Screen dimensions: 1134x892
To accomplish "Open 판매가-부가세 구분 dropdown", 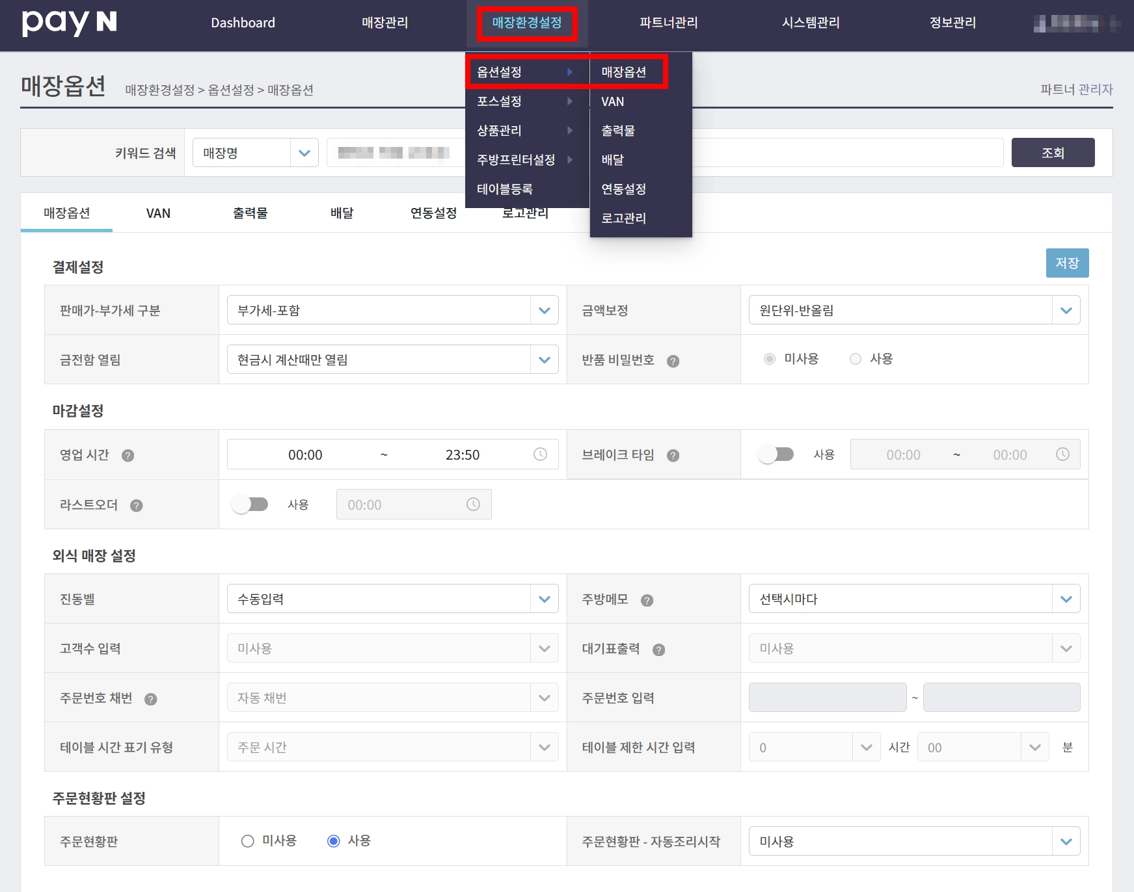I will [393, 310].
